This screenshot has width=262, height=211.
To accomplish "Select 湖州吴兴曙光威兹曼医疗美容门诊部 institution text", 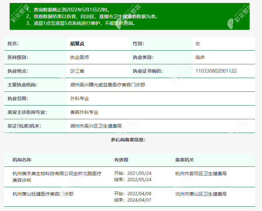I will (x=108, y=85).
